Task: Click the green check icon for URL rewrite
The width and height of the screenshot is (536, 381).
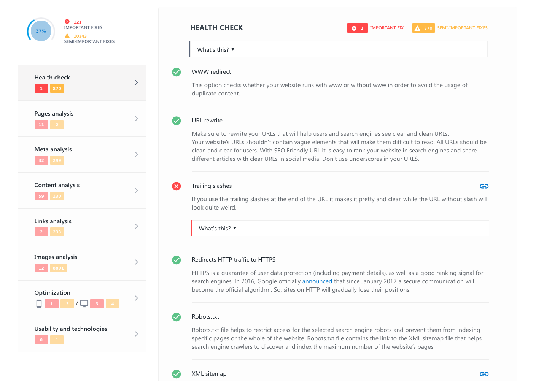Action: (177, 121)
